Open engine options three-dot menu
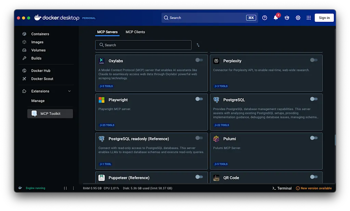Screen dimensions: 350x211 (x=73, y=188)
